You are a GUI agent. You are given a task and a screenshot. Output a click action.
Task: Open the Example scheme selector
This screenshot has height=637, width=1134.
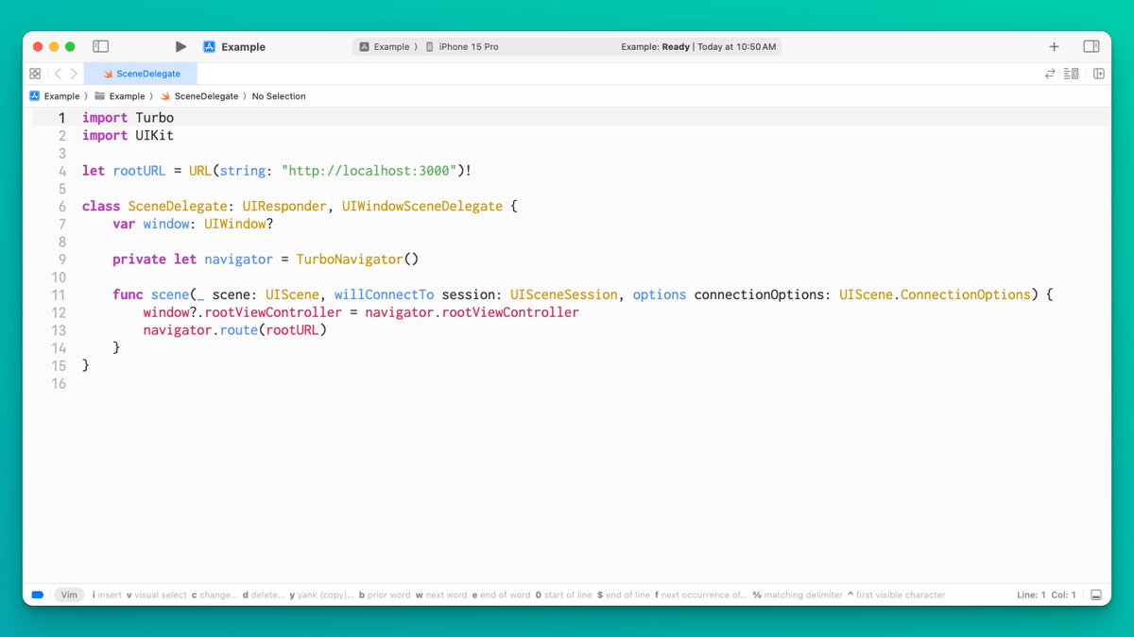[x=385, y=46]
